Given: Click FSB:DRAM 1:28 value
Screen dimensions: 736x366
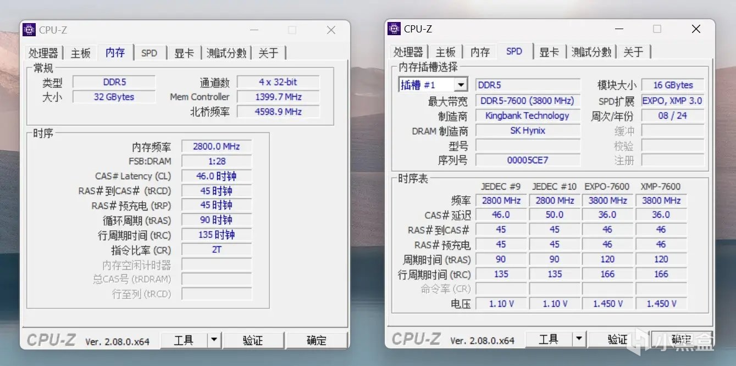Looking at the screenshot, I should pyautogui.click(x=217, y=161).
